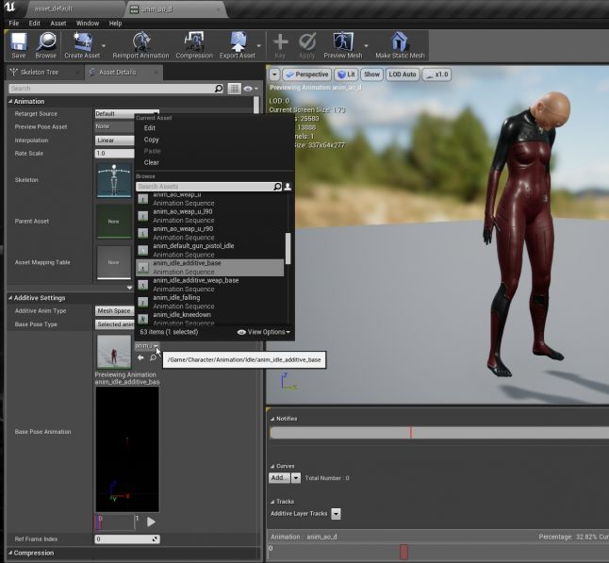Collapse the Additive Settings section
This screenshot has width=609, height=563.
[x=9, y=298]
